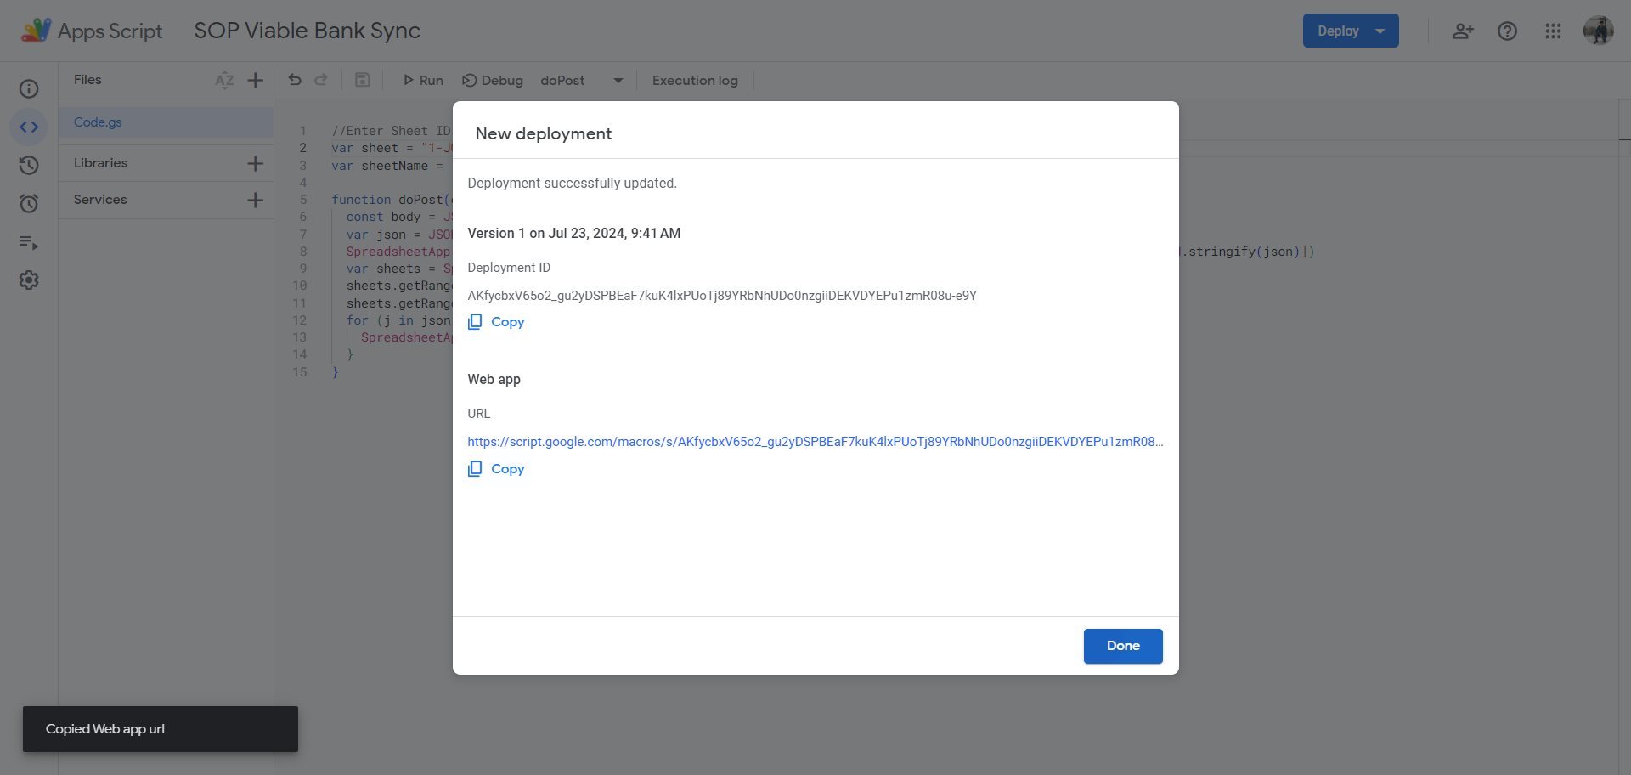Open Google apps grid icon

click(x=1553, y=31)
